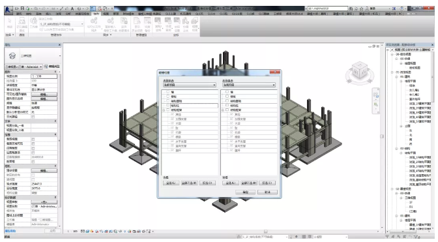Click Reload Latest ribbon icon
The width and height of the screenshot is (438, 242).
coord(111,24)
